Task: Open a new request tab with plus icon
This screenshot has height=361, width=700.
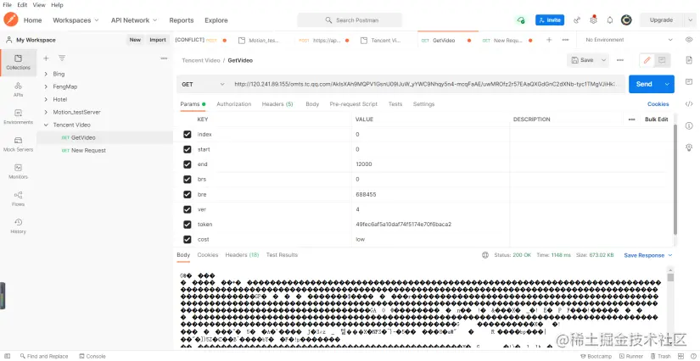Action: point(549,40)
